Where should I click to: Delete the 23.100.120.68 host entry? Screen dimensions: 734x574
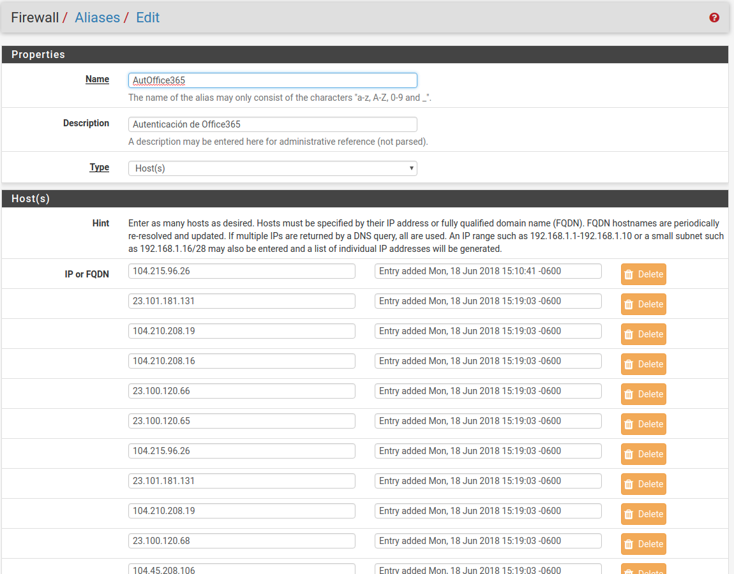pyautogui.click(x=643, y=544)
